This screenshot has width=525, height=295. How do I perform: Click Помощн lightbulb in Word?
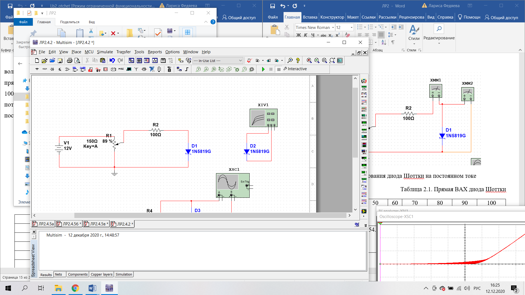click(469, 17)
